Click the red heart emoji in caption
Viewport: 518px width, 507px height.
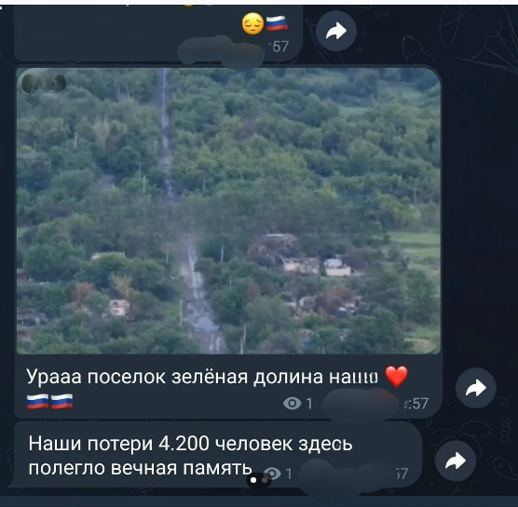click(x=397, y=377)
